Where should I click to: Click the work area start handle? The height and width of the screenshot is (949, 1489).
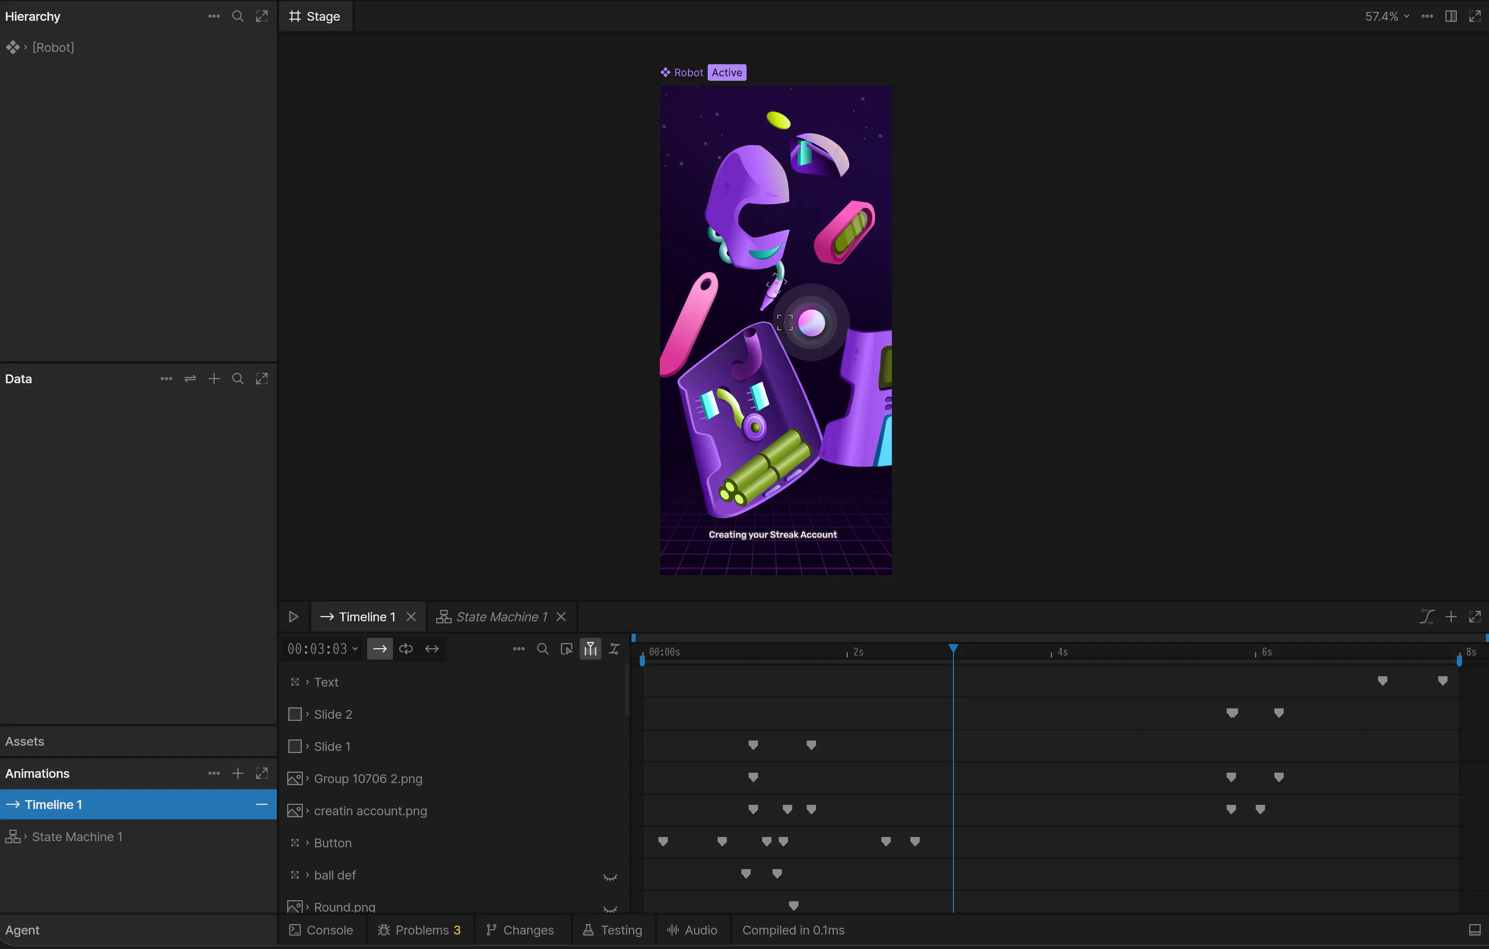pos(642,661)
